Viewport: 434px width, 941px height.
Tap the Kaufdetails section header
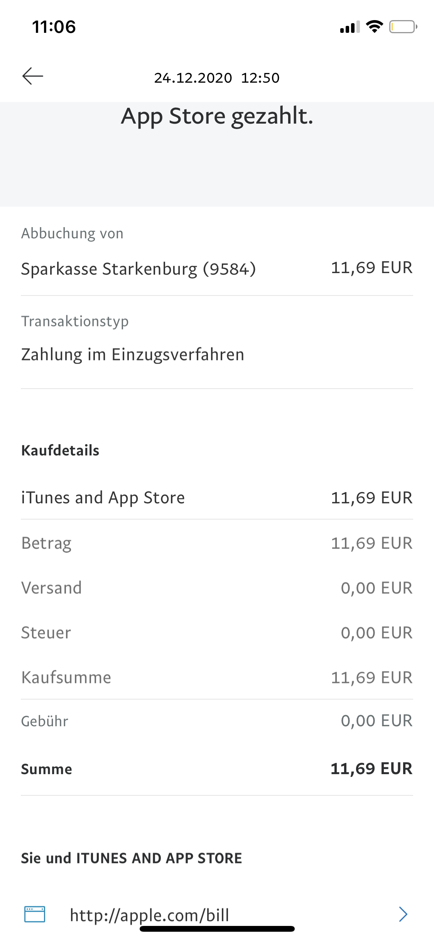click(60, 450)
